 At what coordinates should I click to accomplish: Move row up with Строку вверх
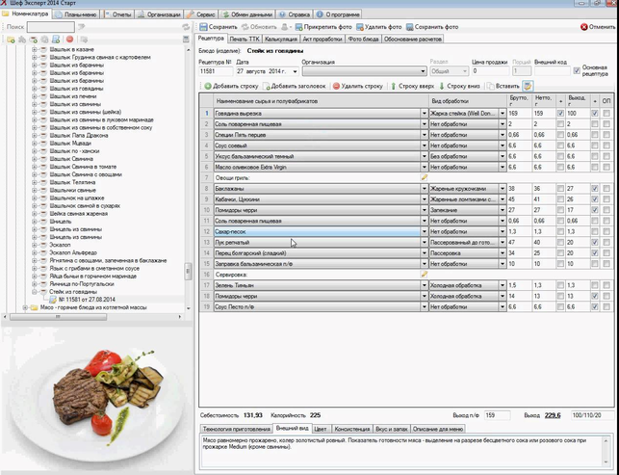pyautogui.click(x=395, y=86)
